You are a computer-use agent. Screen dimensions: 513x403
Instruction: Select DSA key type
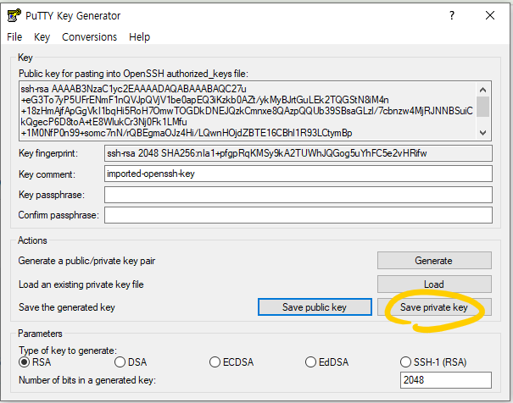[x=131, y=362]
